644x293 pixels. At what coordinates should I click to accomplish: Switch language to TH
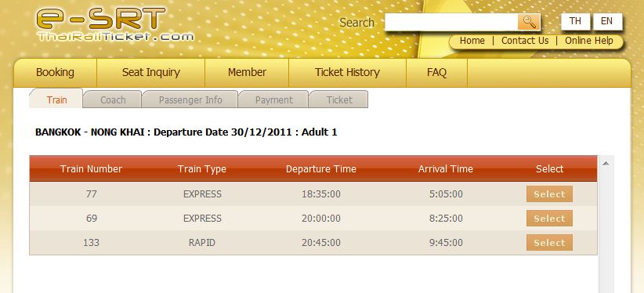click(x=575, y=21)
